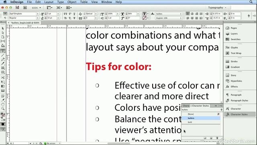The image size is (257, 145).
Task: Open the Type menu
Action: 60,2
